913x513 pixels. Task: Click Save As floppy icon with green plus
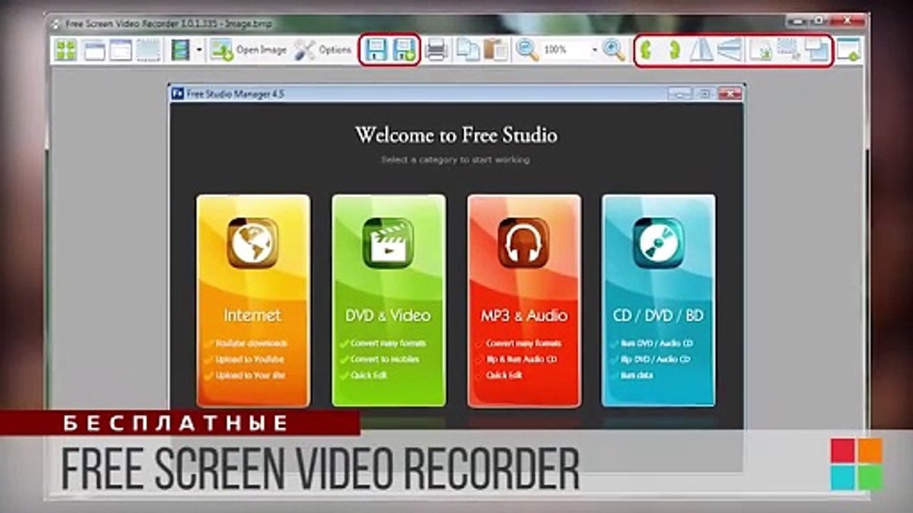pos(404,50)
